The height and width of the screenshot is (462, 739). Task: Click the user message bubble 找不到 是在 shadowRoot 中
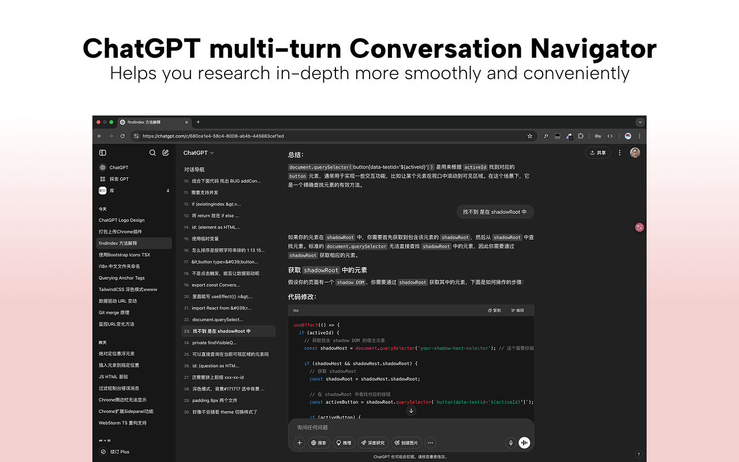click(495, 212)
